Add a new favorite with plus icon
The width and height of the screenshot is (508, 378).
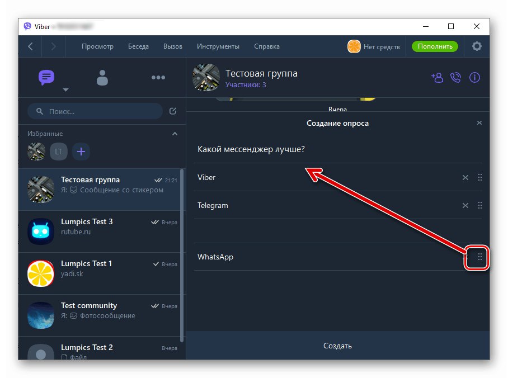[81, 152]
